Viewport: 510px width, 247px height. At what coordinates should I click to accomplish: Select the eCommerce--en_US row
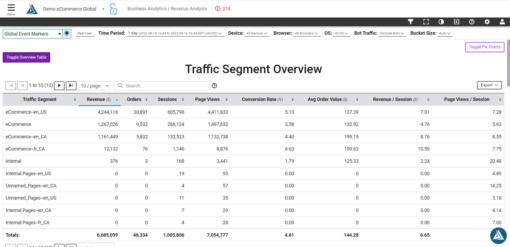(x=253, y=112)
